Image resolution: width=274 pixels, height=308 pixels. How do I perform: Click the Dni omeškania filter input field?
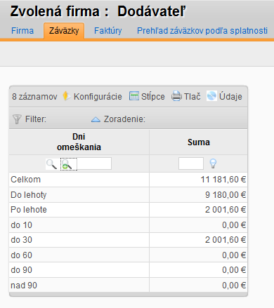pyautogui.click(x=94, y=163)
